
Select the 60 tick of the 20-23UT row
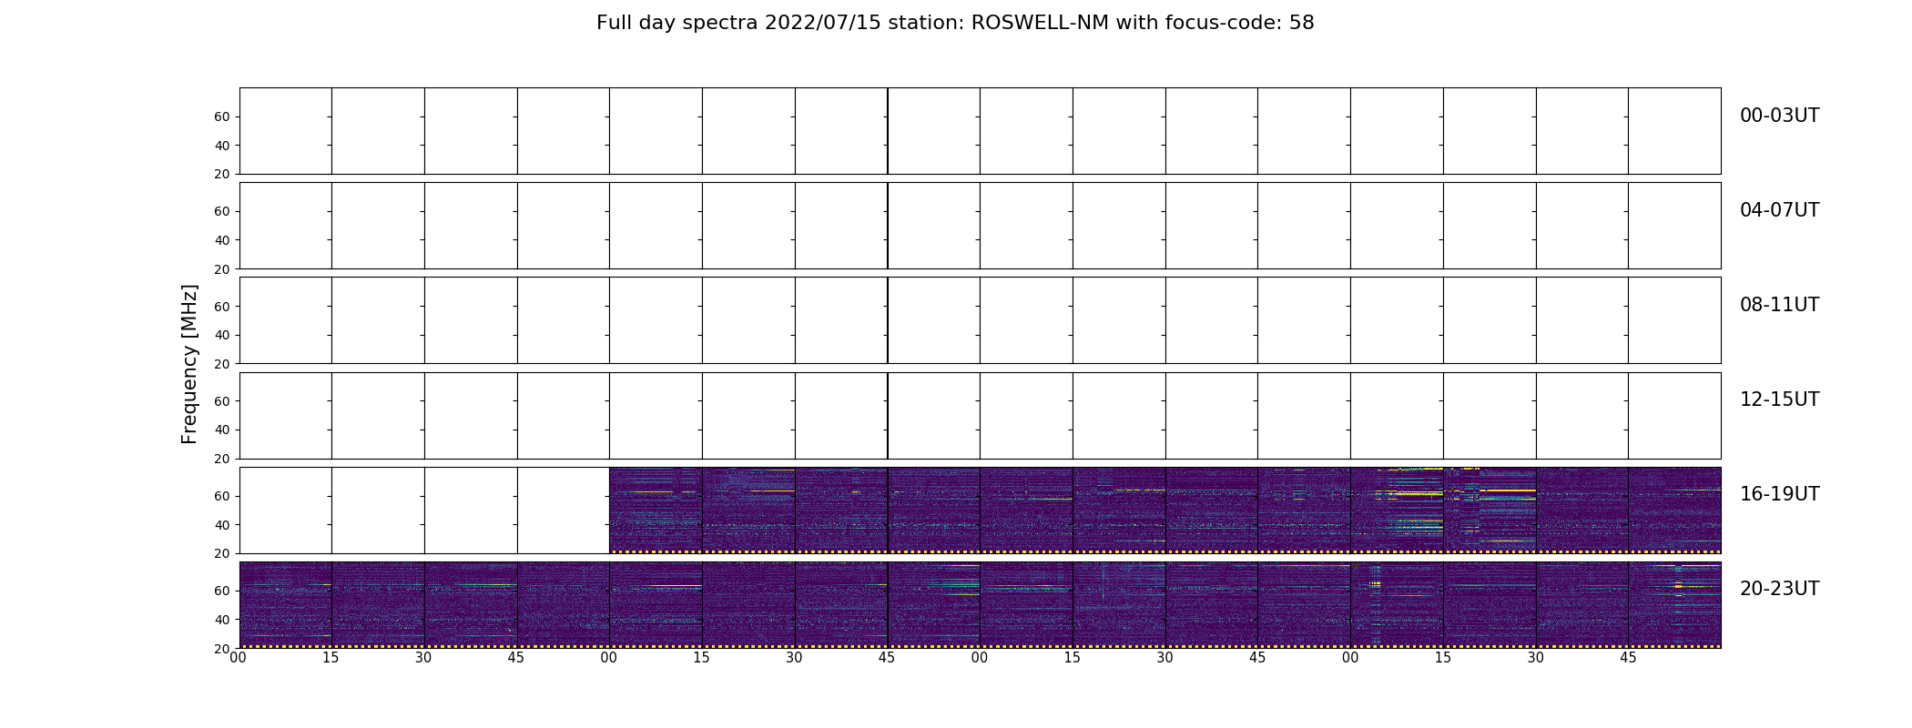(x=222, y=591)
